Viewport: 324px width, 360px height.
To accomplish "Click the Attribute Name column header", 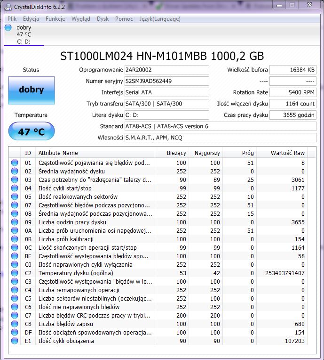I will pos(95,153).
